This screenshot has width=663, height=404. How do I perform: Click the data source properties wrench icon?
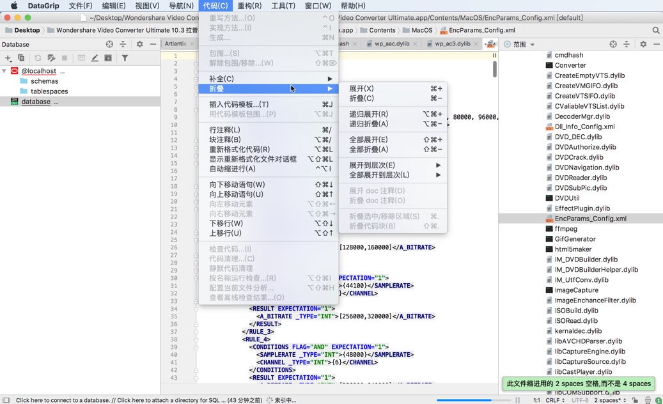point(51,58)
